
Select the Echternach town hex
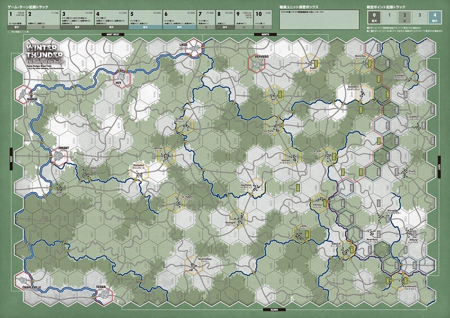point(401,281)
